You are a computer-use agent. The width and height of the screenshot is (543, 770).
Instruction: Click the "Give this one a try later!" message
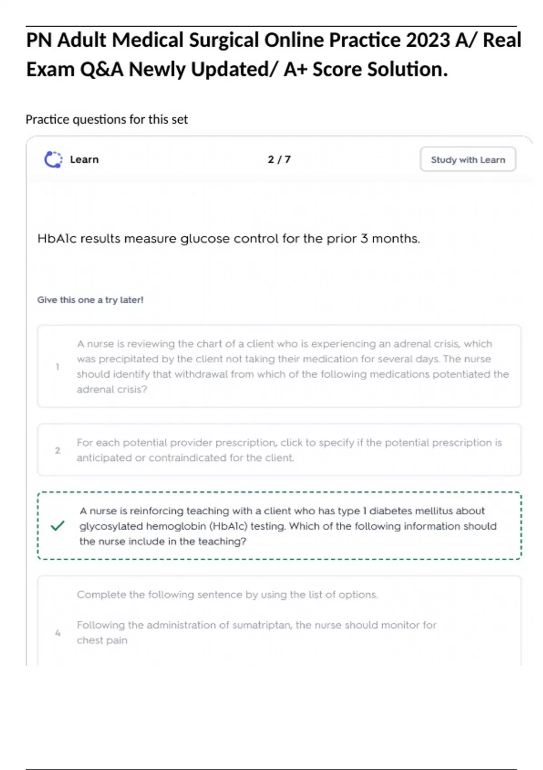[x=90, y=300]
